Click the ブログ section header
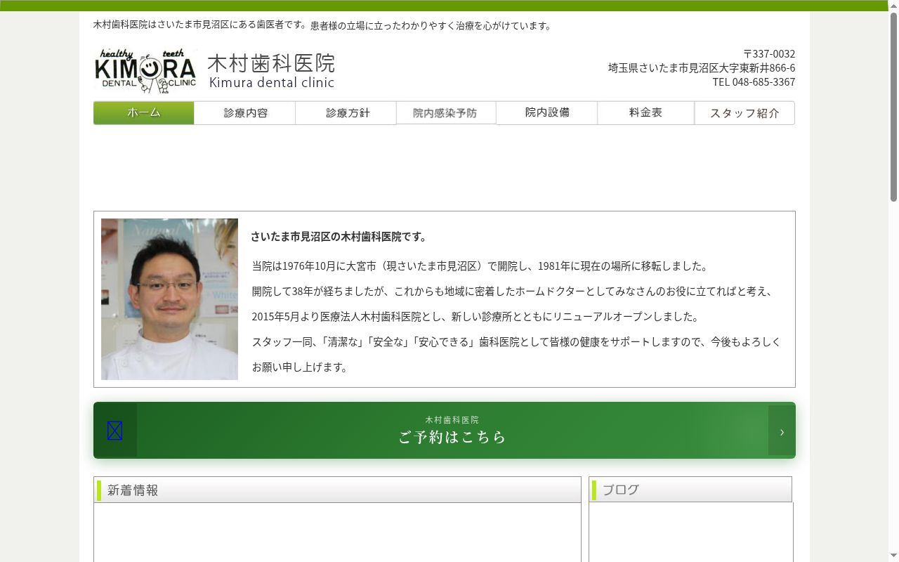Viewport: 899px width, 562px height. 690,490
